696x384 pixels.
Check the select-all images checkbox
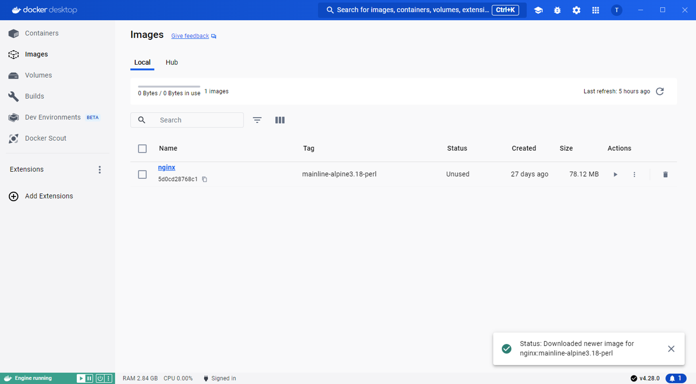(x=142, y=149)
